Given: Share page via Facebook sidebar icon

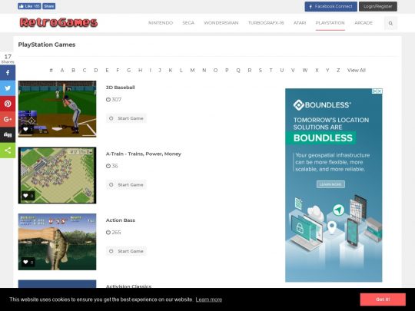Looking at the screenshot, I should (x=8, y=72).
